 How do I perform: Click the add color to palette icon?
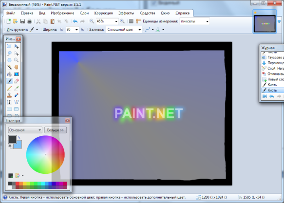(x=11, y=176)
